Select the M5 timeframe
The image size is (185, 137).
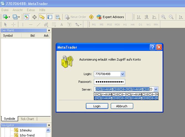pyautogui.click(x=102, y=24)
